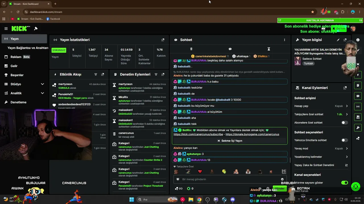Open Yavaş mod setting chevron
Screen dimensions: 364x204
347,148
